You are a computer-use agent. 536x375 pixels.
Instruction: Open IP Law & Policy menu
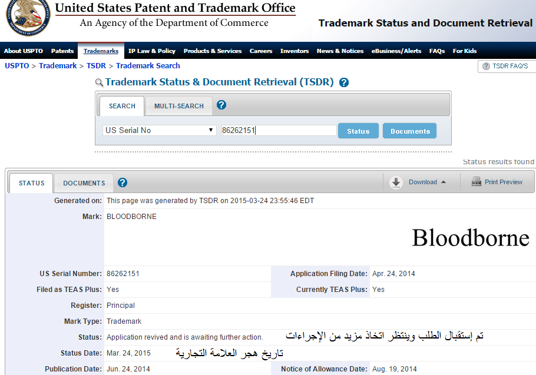point(152,51)
